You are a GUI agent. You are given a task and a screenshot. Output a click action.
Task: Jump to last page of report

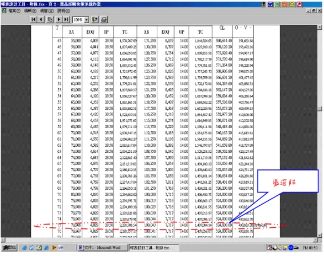(66, 20)
